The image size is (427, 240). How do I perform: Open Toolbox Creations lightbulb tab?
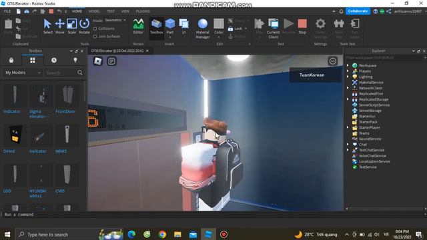pos(75,60)
